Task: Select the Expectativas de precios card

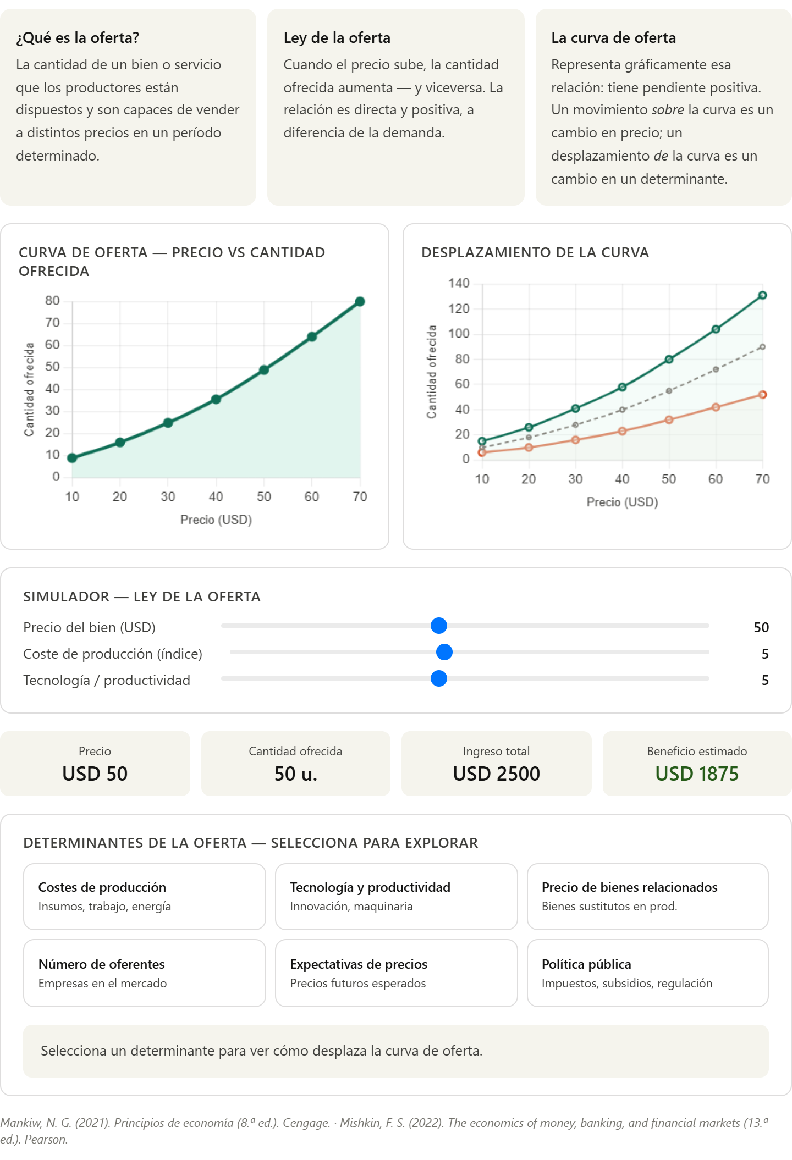Action: click(x=396, y=973)
